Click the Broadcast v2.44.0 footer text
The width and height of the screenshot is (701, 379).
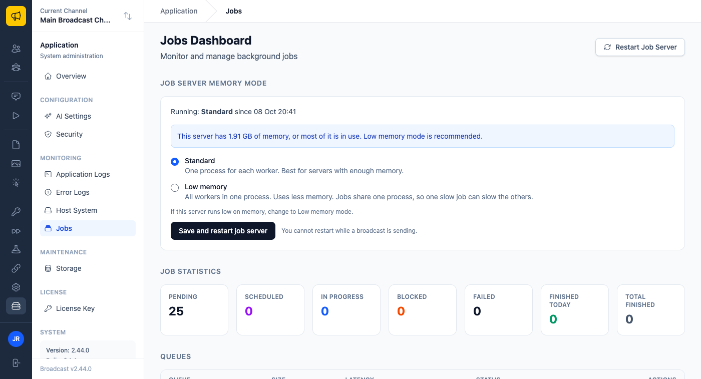click(66, 369)
